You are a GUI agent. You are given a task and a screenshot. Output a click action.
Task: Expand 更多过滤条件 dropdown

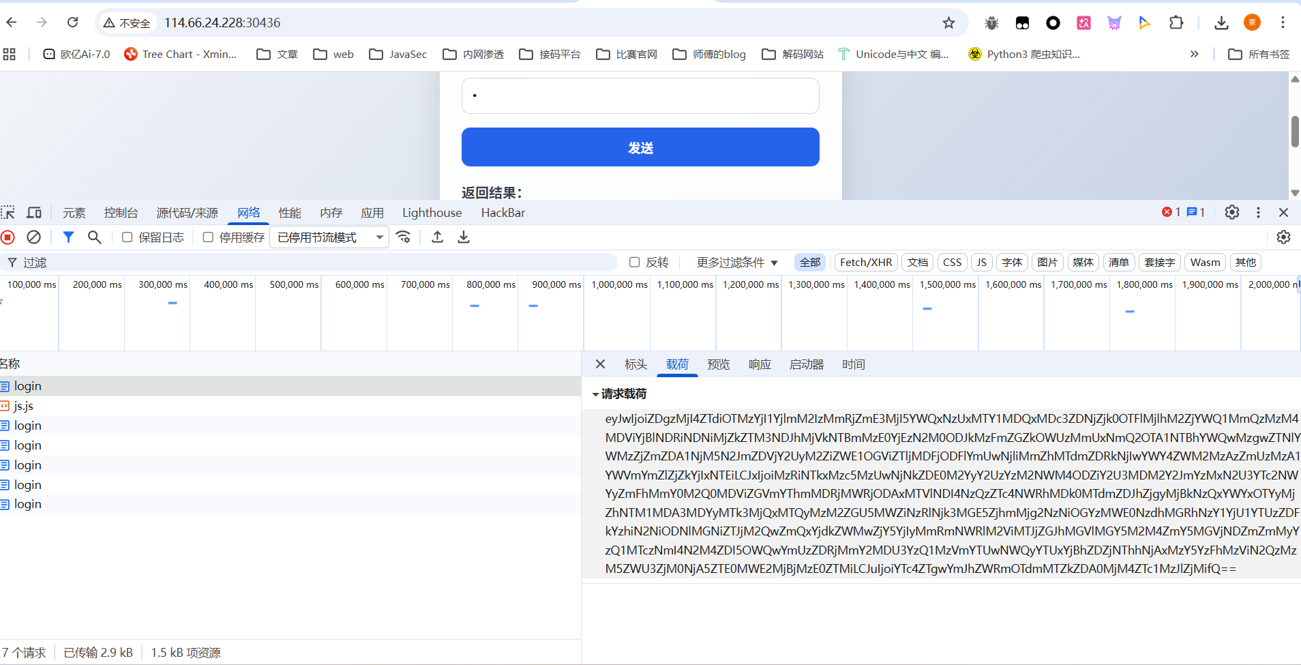[736, 263]
